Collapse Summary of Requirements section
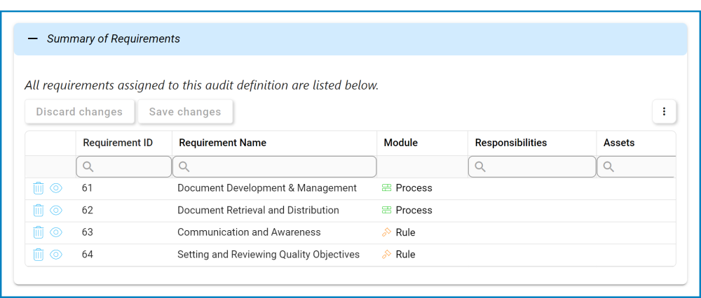This screenshot has width=701, height=298. tap(33, 39)
